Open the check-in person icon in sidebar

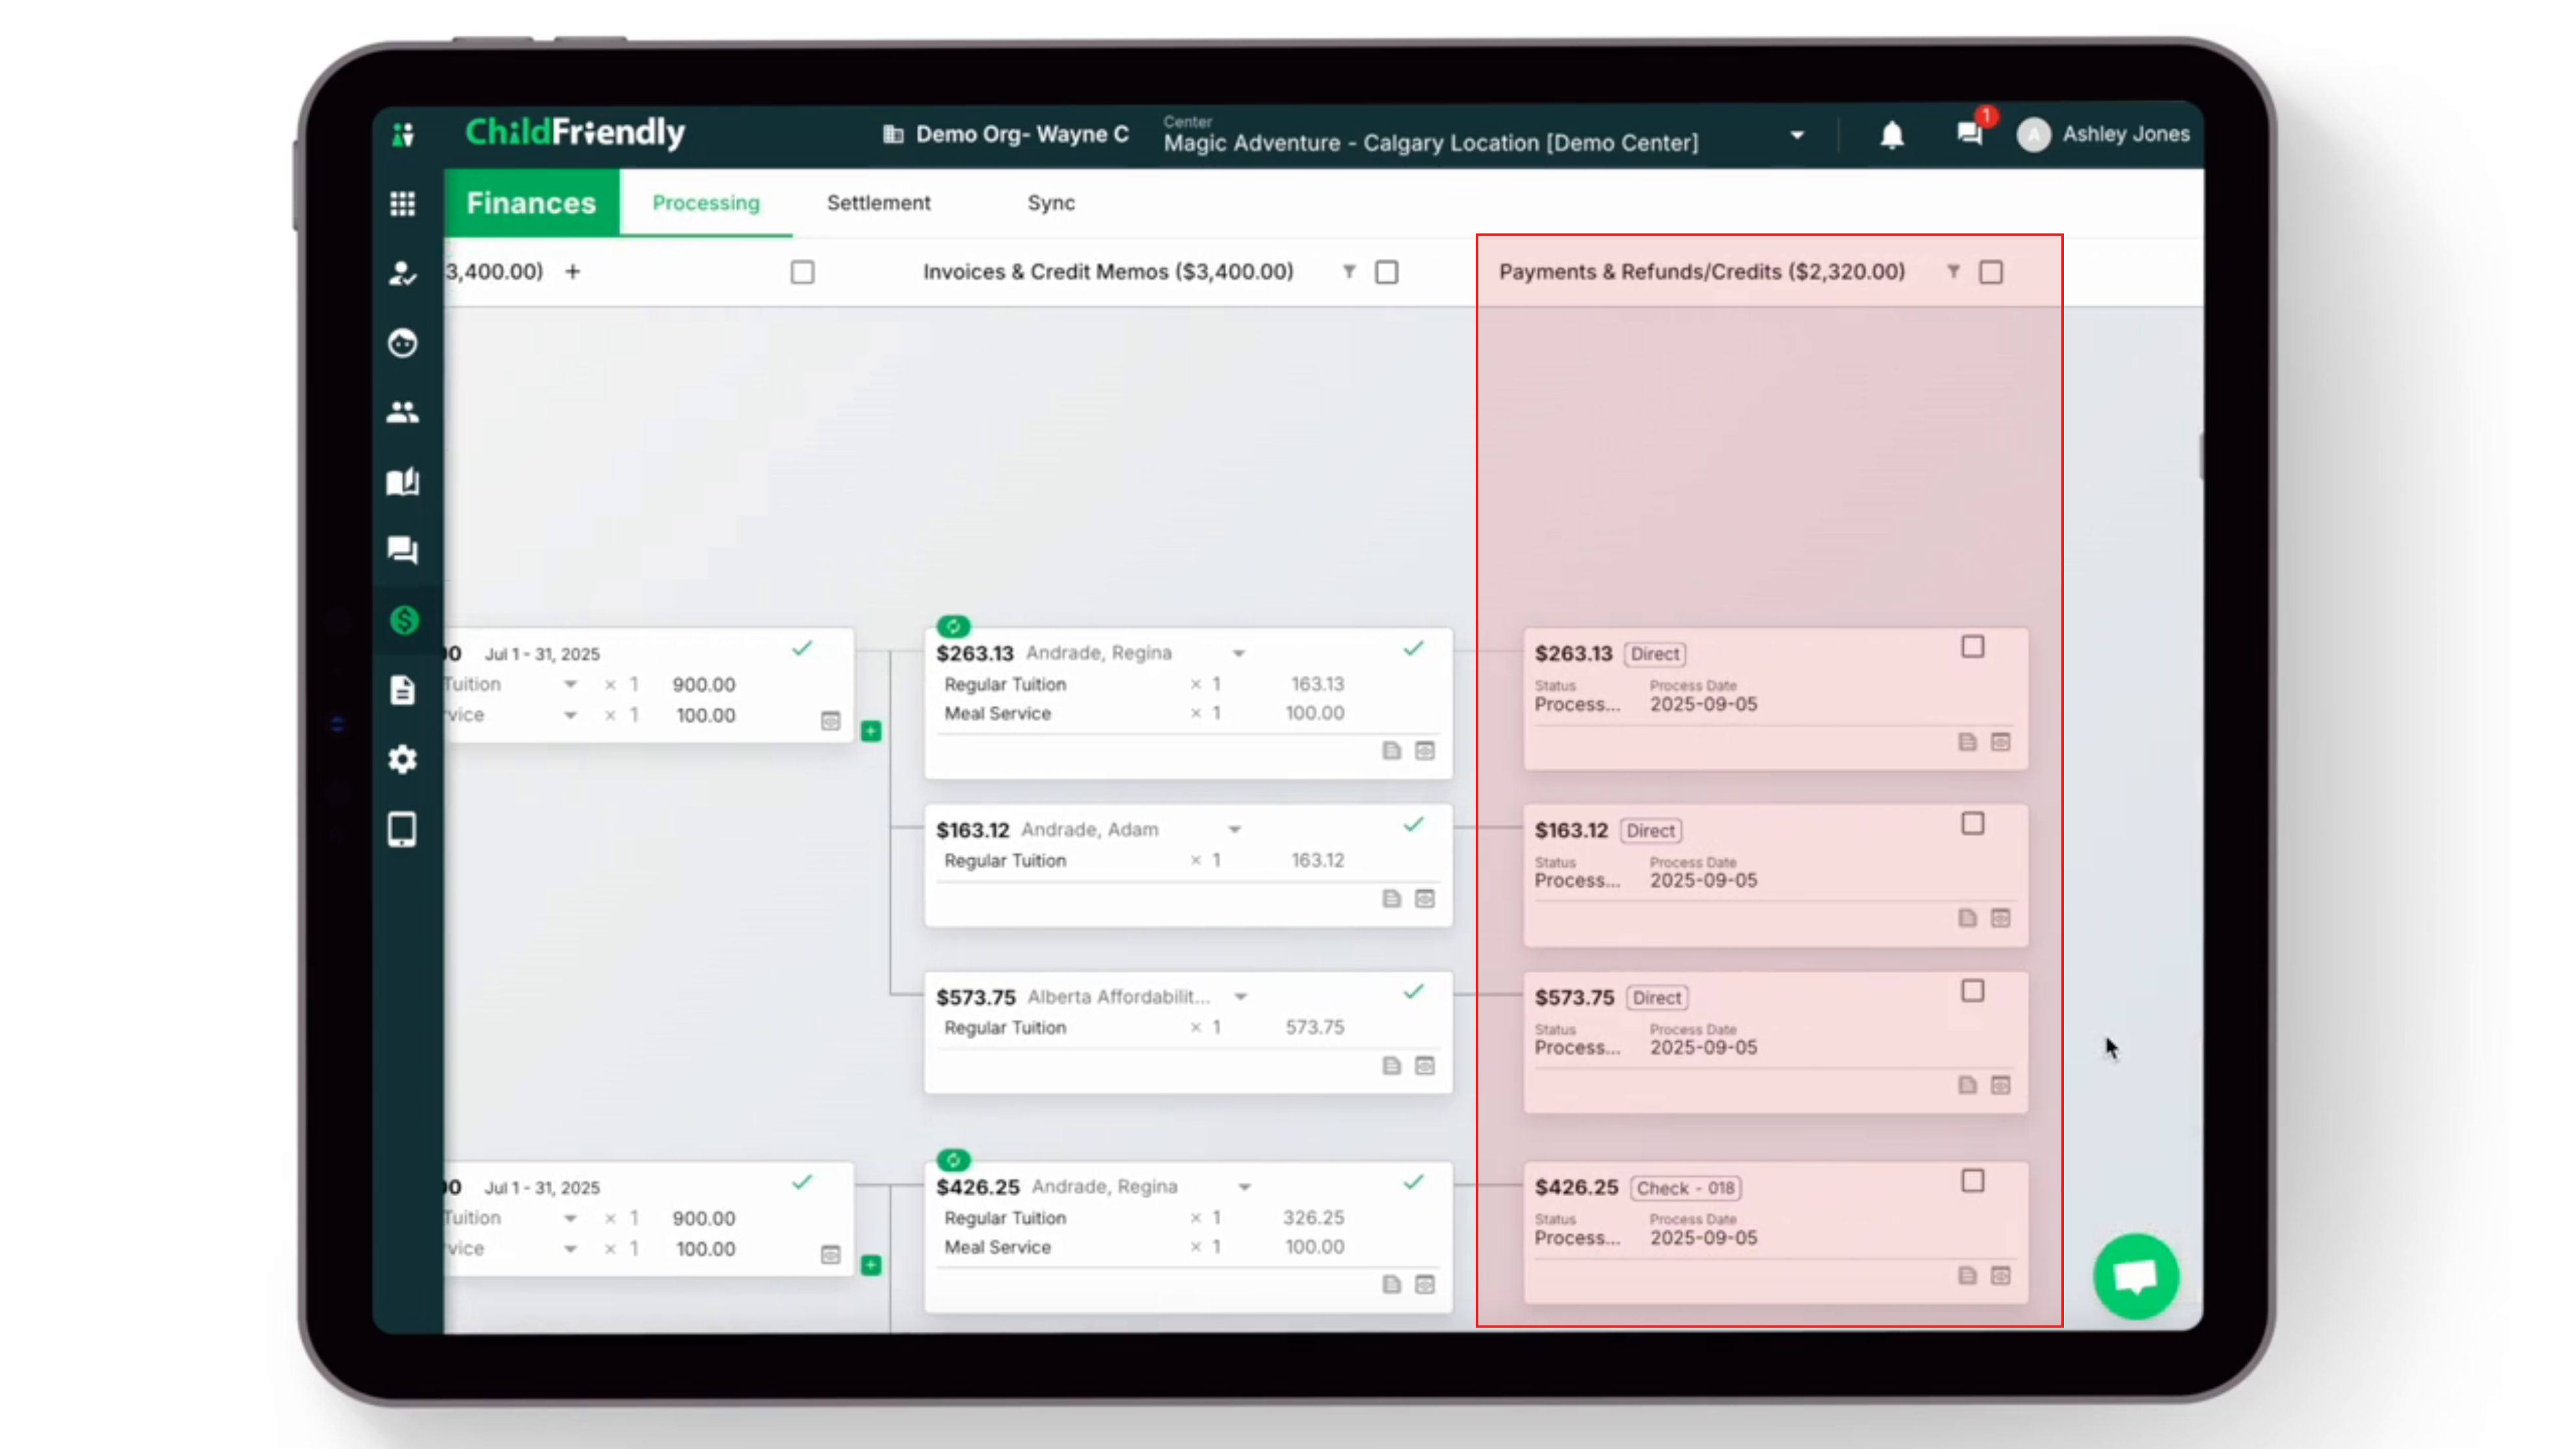click(x=402, y=273)
